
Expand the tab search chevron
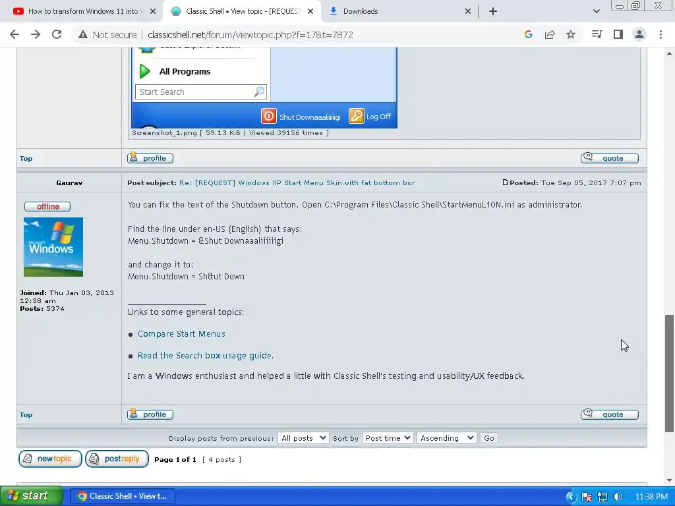[x=596, y=11]
